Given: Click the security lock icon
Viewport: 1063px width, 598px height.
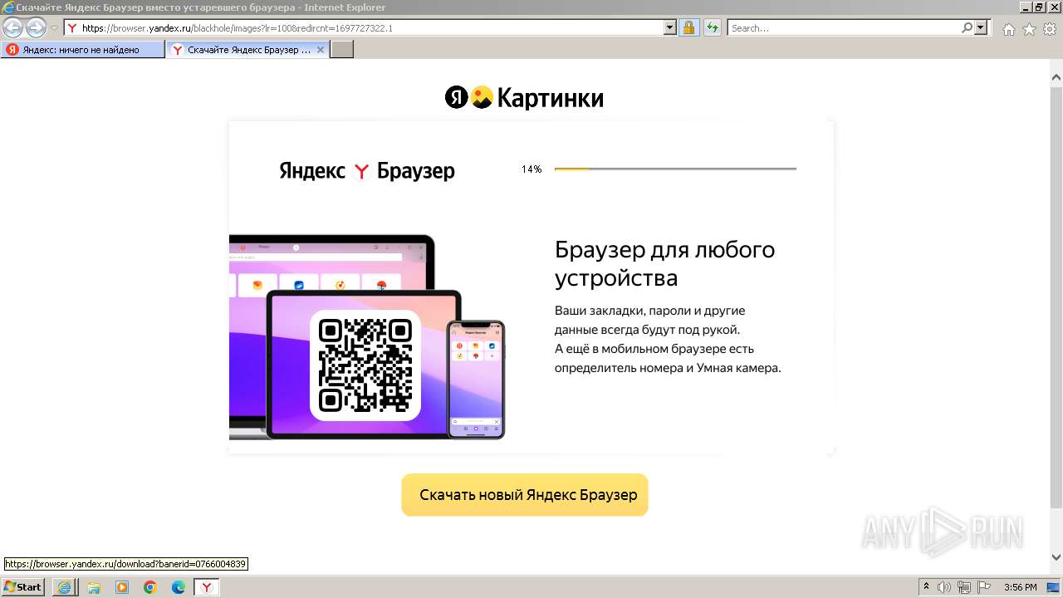Looking at the screenshot, I should click(x=688, y=28).
